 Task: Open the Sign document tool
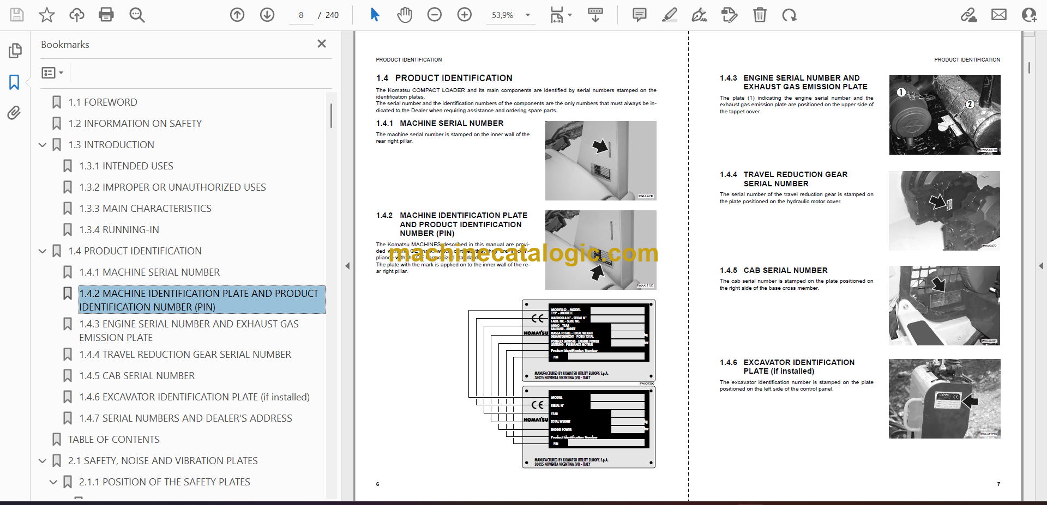[699, 15]
